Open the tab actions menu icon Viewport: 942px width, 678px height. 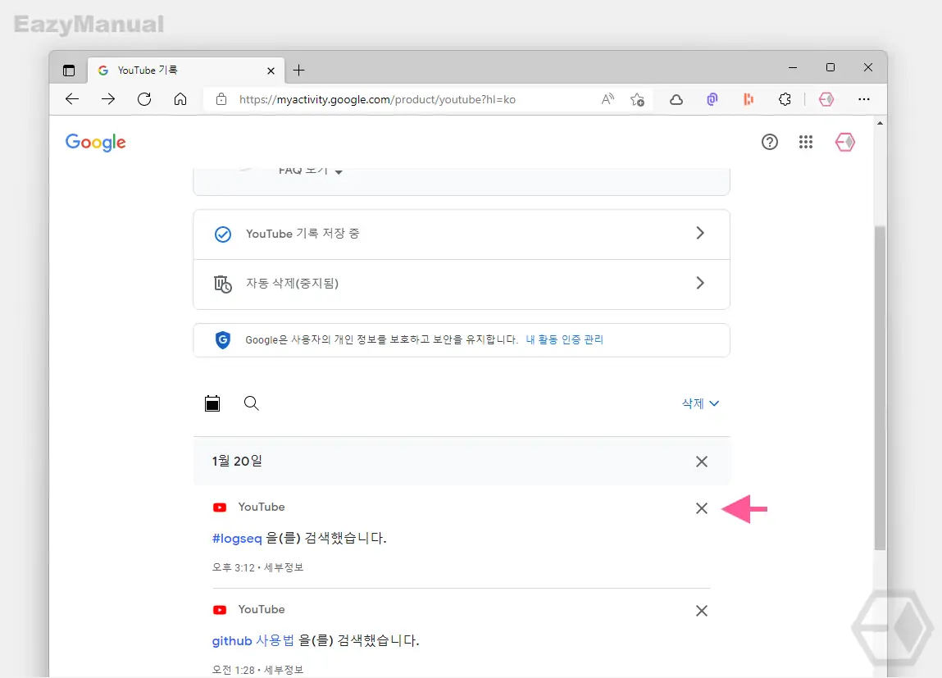69,71
